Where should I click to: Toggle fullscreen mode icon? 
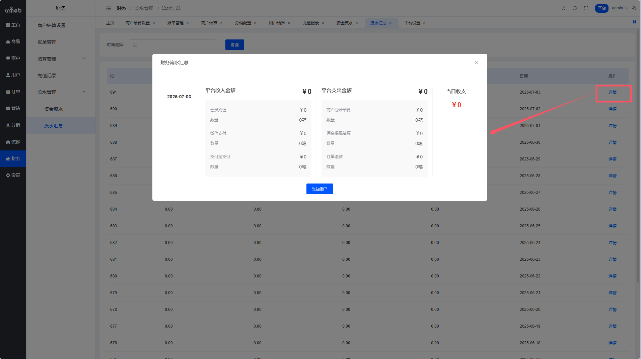[586, 8]
